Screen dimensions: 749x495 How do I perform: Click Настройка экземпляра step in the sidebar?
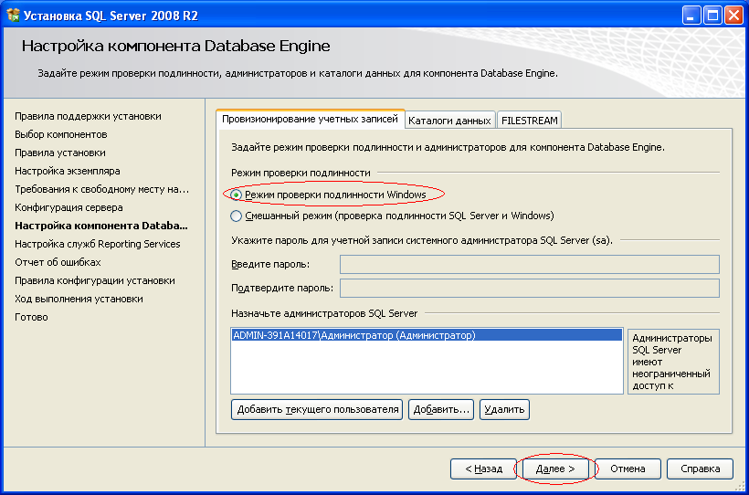pos(68,171)
